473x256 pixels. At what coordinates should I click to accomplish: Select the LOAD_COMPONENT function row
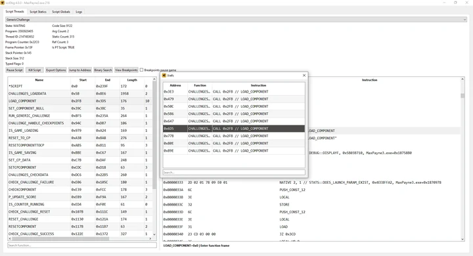coord(80,101)
